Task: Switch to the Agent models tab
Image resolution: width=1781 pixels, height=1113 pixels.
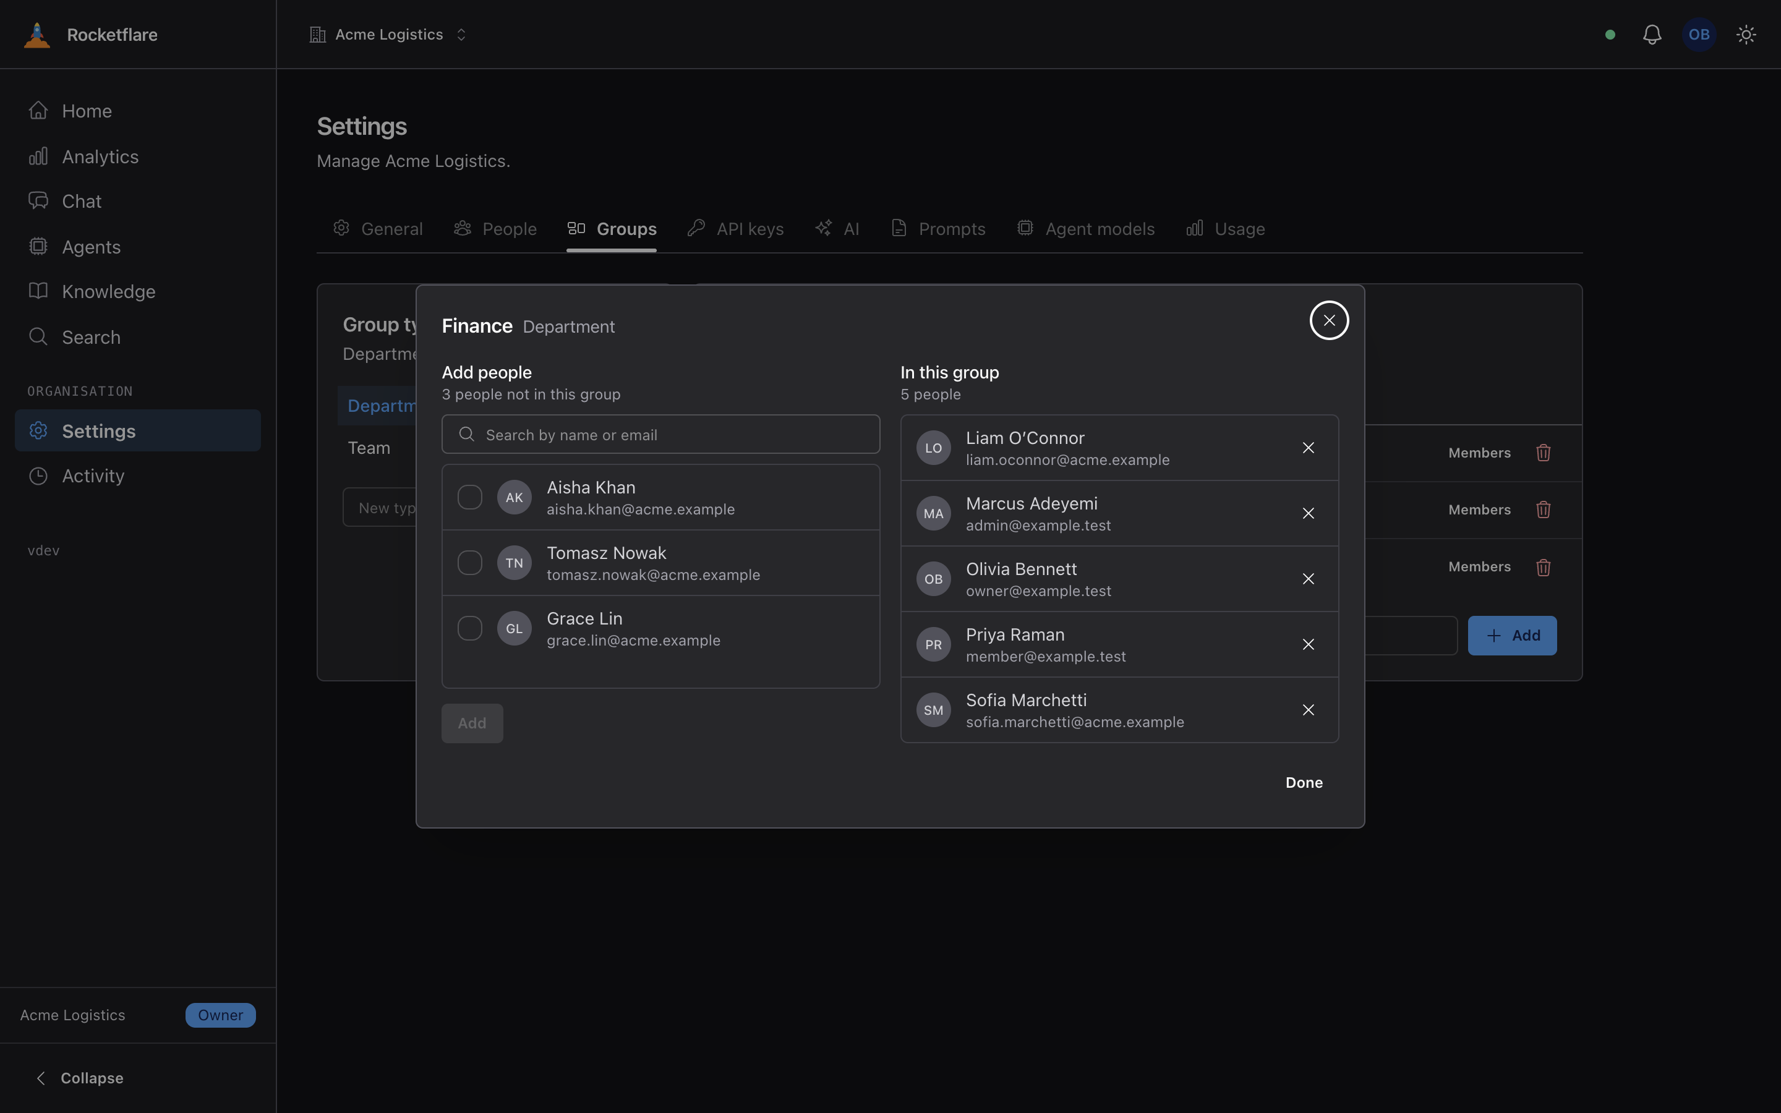Action: (1087, 229)
